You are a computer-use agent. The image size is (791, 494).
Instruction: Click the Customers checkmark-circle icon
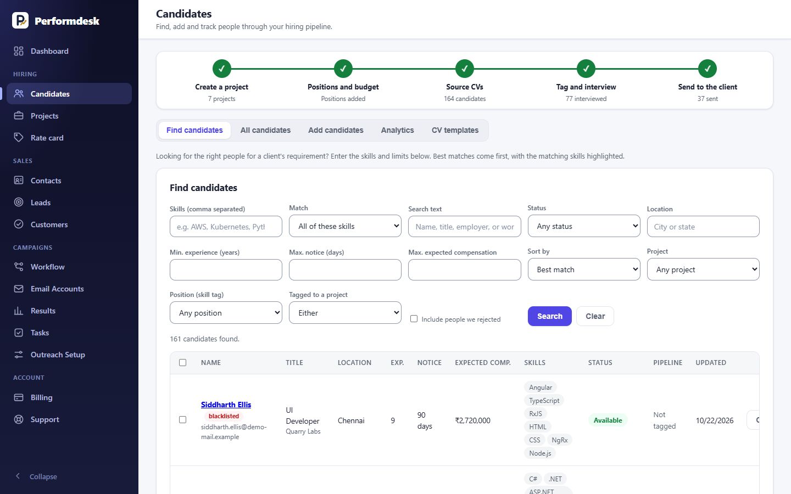pyautogui.click(x=19, y=224)
